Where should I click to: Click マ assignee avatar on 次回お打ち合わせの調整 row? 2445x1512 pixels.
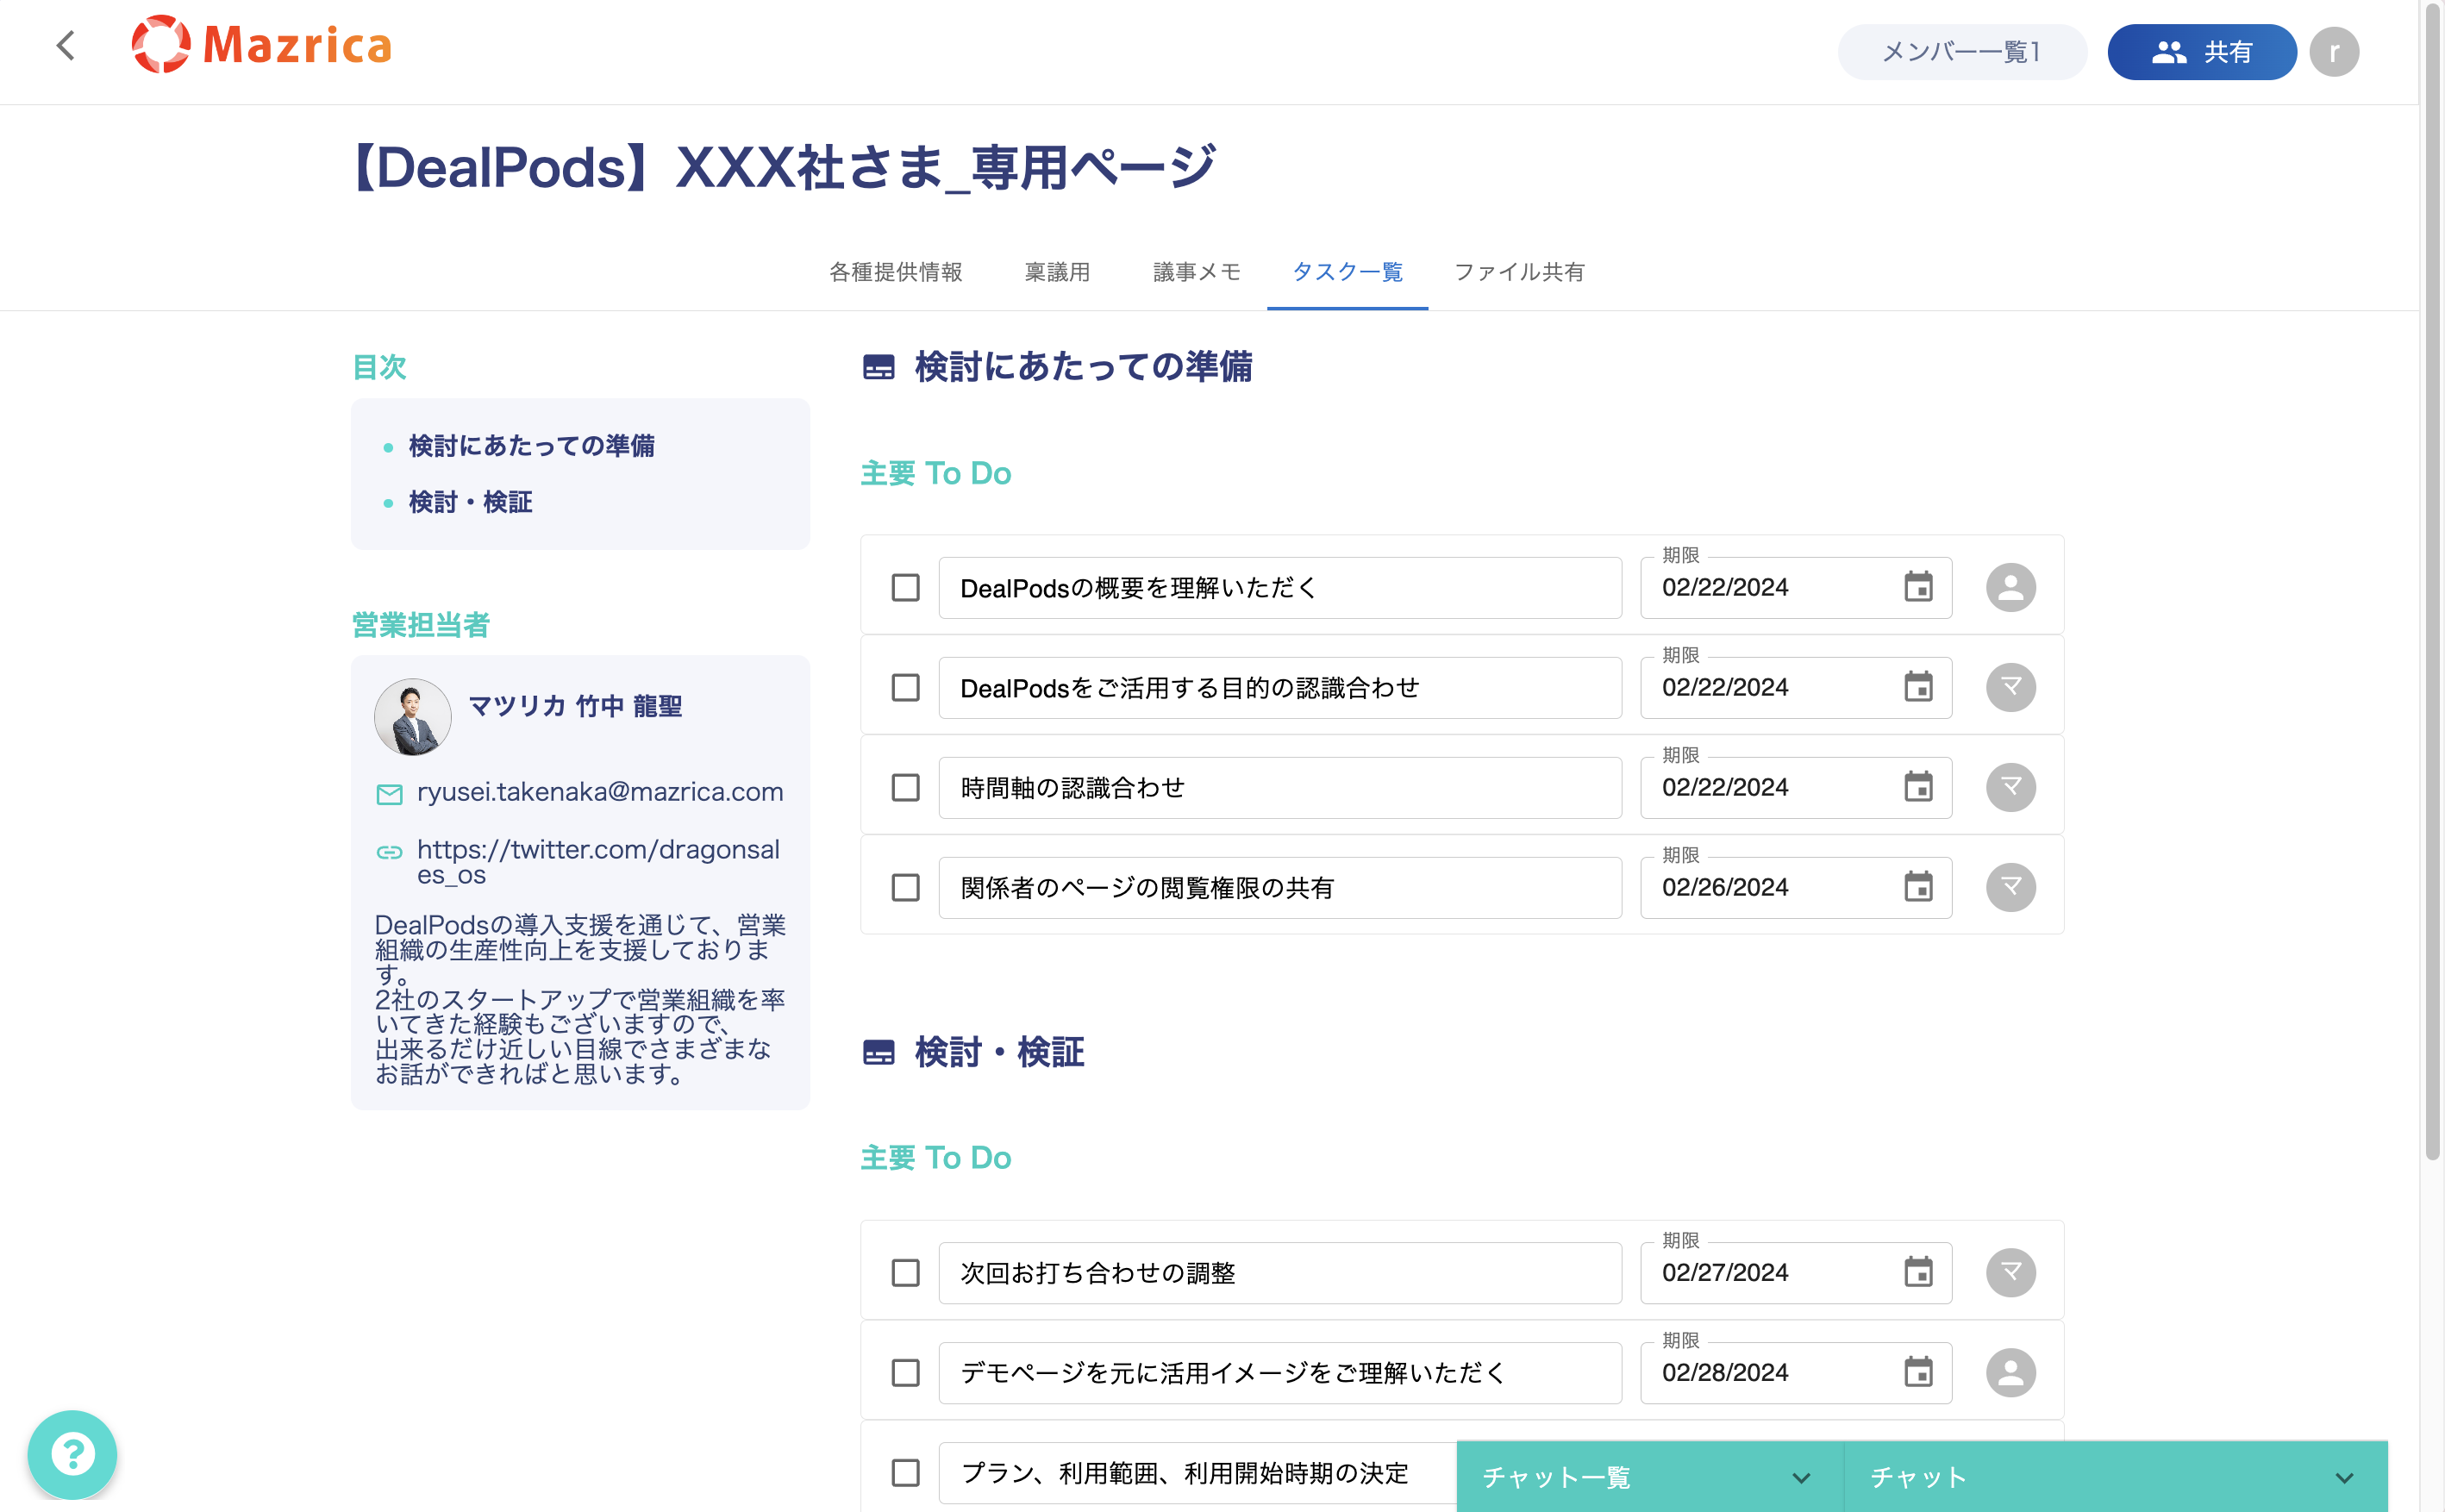coord(2011,1272)
